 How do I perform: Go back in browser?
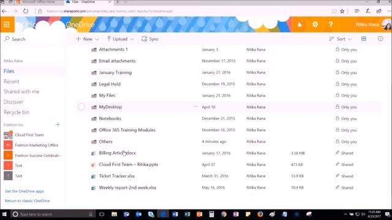click(x=4, y=11)
